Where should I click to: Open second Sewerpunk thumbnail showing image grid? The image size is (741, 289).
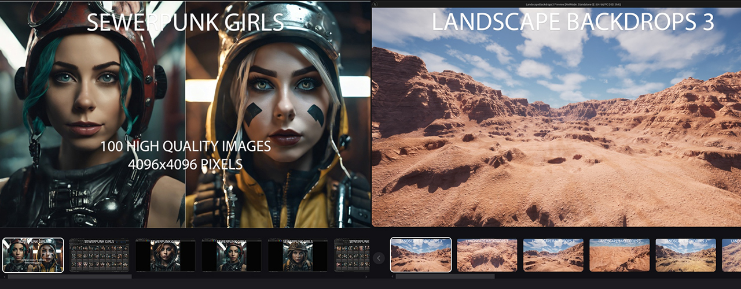coord(99,255)
